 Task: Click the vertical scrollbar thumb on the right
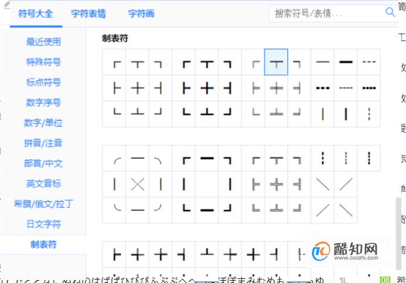[x=399, y=233]
